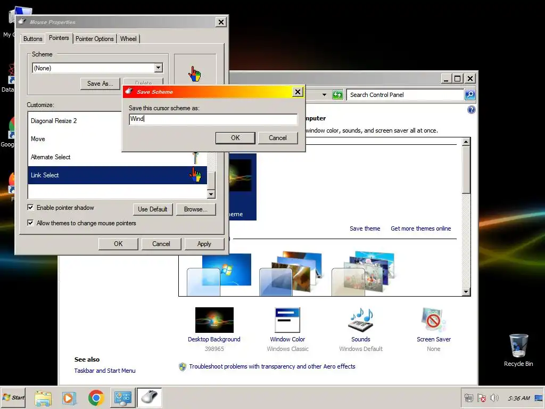Expand the Scheme dropdown showing (None)
This screenshot has width=545, height=409.
pyautogui.click(x=158, y=68)
